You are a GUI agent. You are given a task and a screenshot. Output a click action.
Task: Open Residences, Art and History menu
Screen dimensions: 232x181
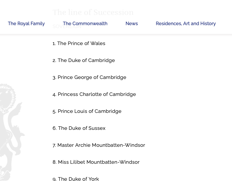coord(186,24)
